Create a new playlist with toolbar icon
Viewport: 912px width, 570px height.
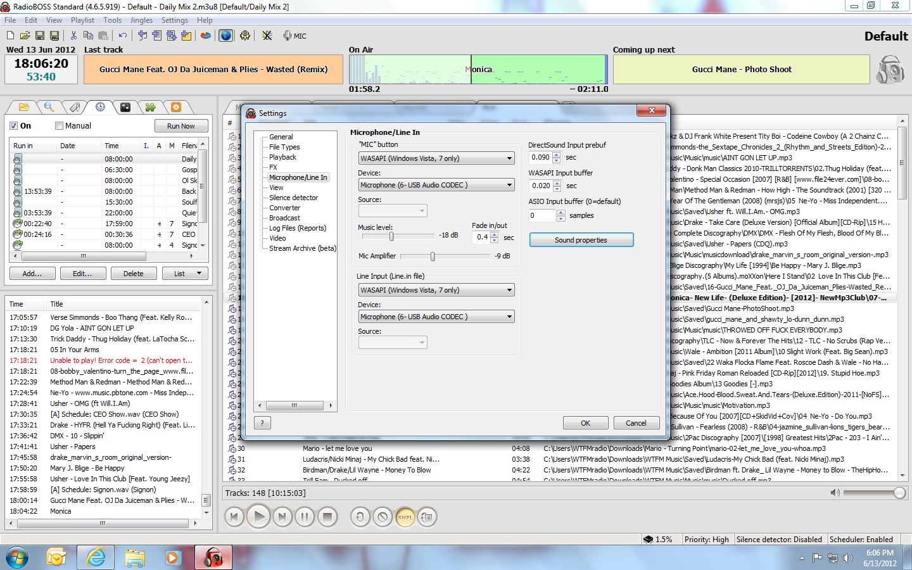pyautogui.click(x=10, y=35)
